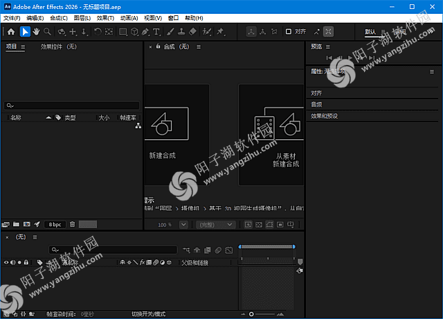Click the timeline zoom slider handle
The height and width of the screenshot is (319, 443).
click(x=251, y=314)
